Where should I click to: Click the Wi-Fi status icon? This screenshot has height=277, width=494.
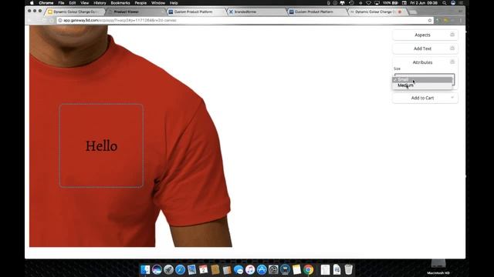pyautogui.click(x=368, y=3)
